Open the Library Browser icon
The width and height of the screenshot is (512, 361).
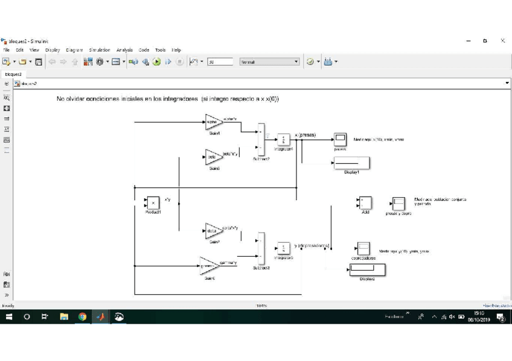pos(88,61)
